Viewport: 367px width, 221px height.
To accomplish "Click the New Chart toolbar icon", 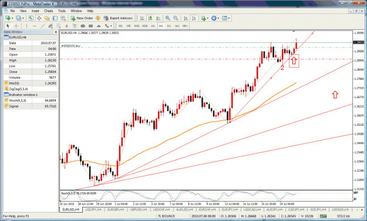I will pyautogui.click(x=8, y=18).
